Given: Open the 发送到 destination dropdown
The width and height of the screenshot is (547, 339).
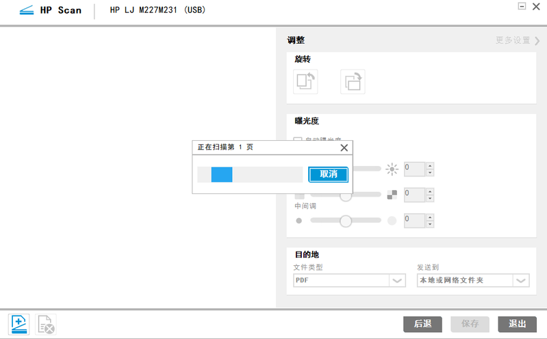Looking at the screenshot, I should pyautogui.click(x=521, y=280).
